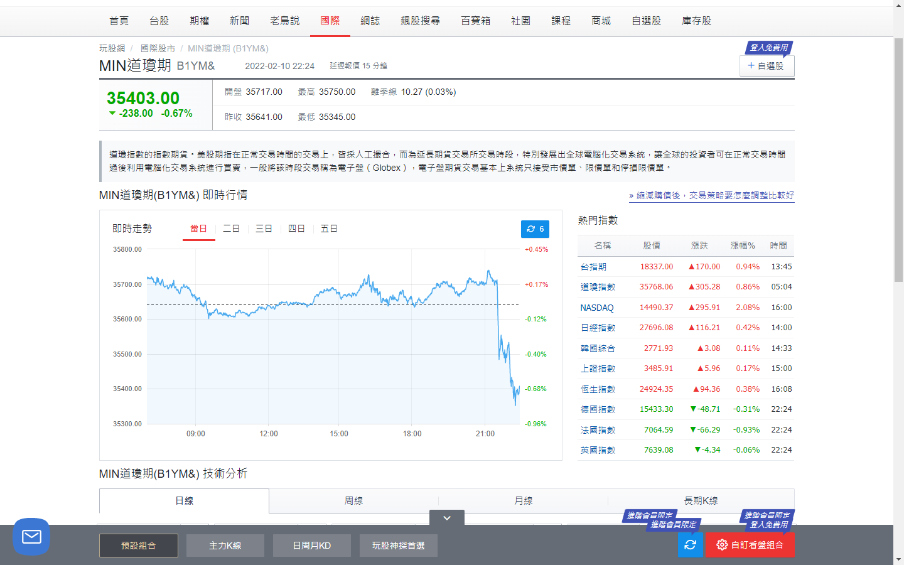The height and width of the screenshot is (565, 904).
Task: Click 登入免費用 badge above 自選股
Action: point(769,48)
